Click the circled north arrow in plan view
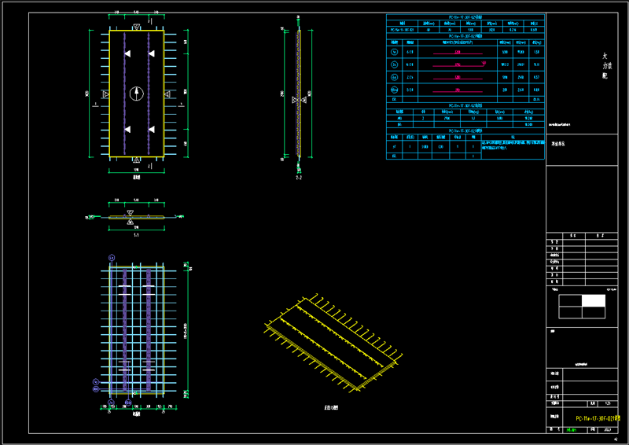The height and width of the screenshot is (445, 629). pos(136,94)
